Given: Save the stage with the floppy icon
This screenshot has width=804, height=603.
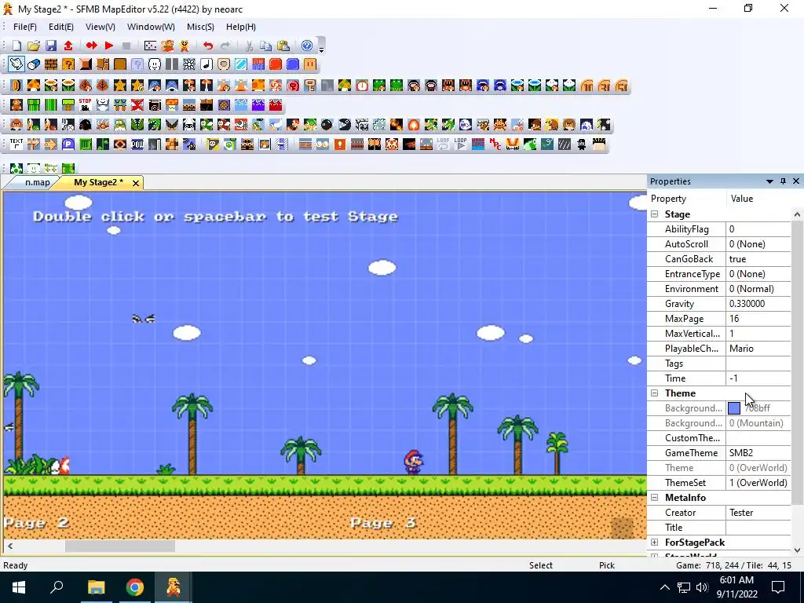Looking at the screenshot, I should (51, 46).
